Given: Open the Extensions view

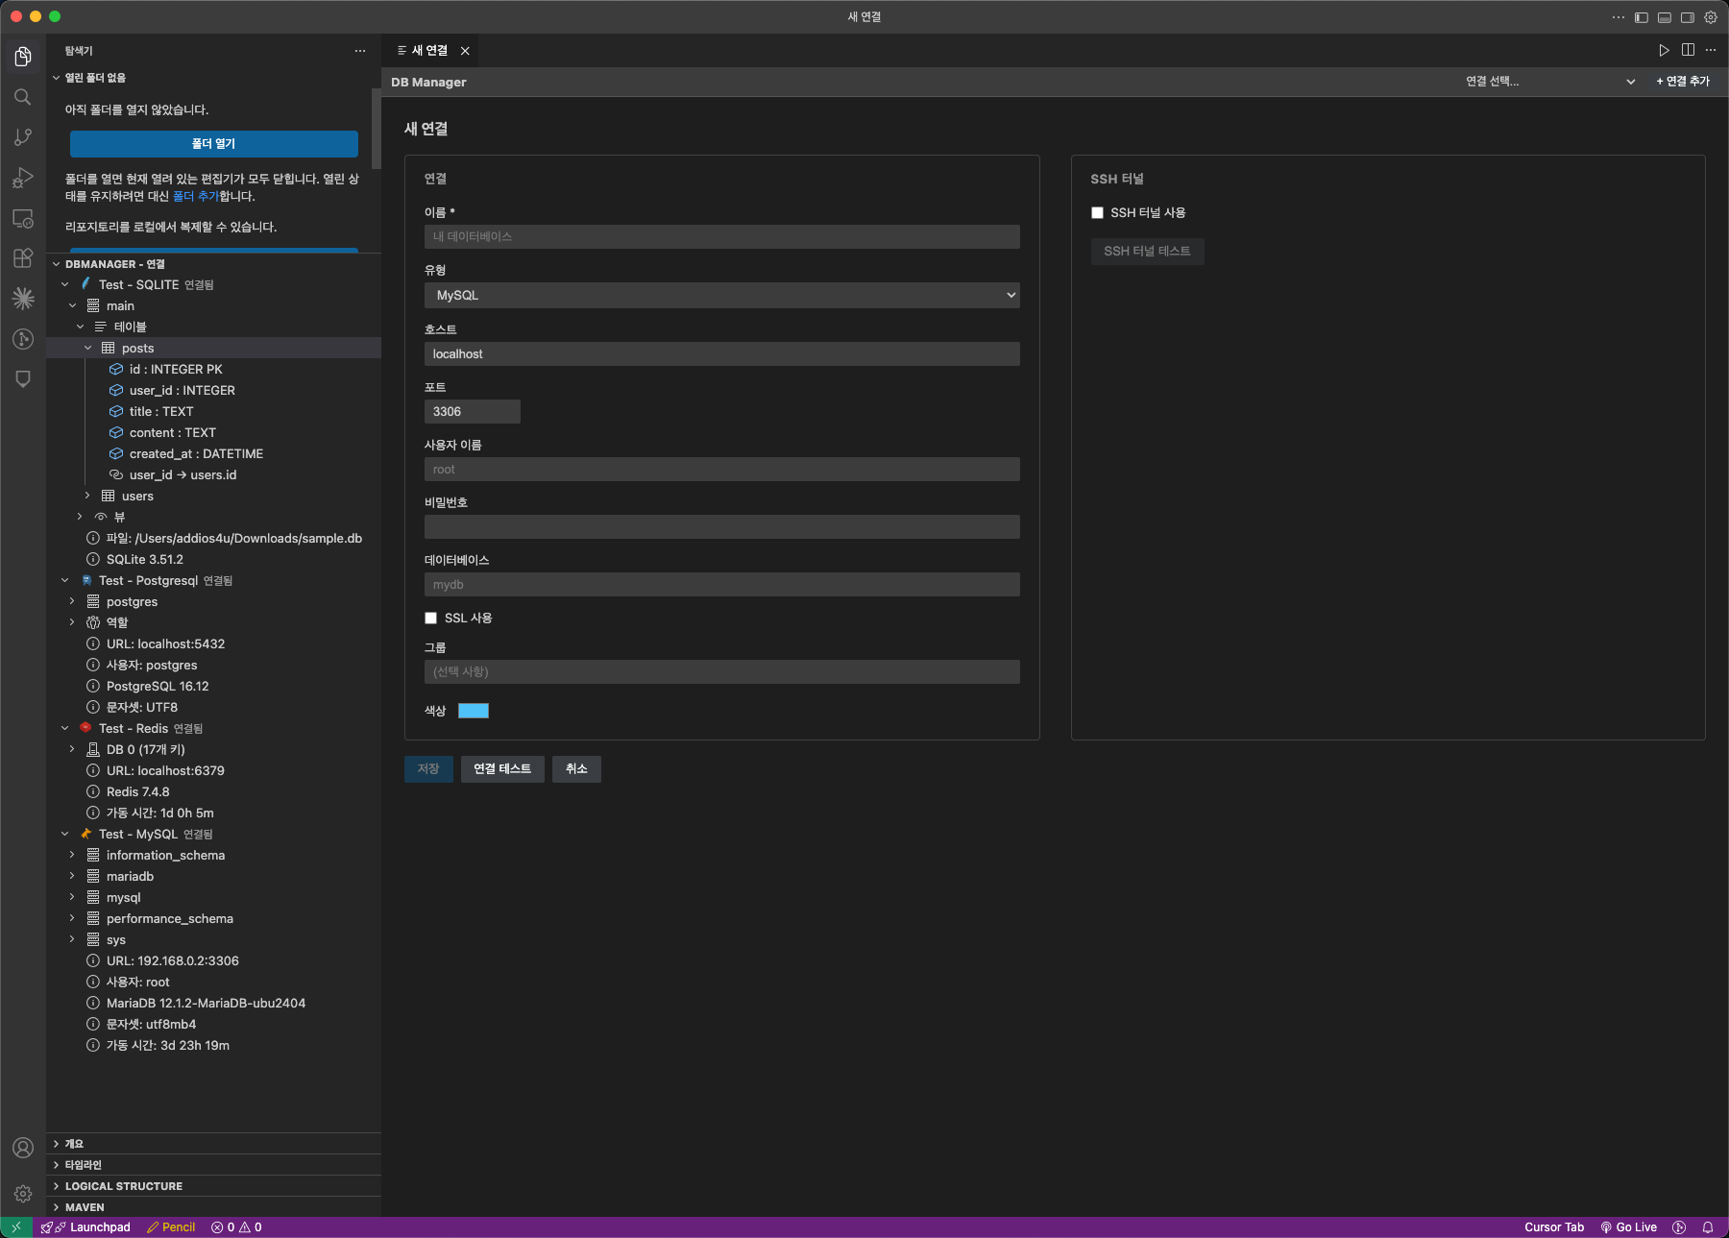Looking at the screenshot, I should click(22, 257).
